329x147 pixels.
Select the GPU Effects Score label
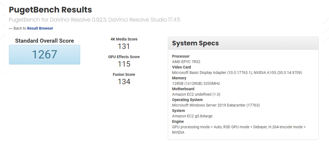(124, 57)
